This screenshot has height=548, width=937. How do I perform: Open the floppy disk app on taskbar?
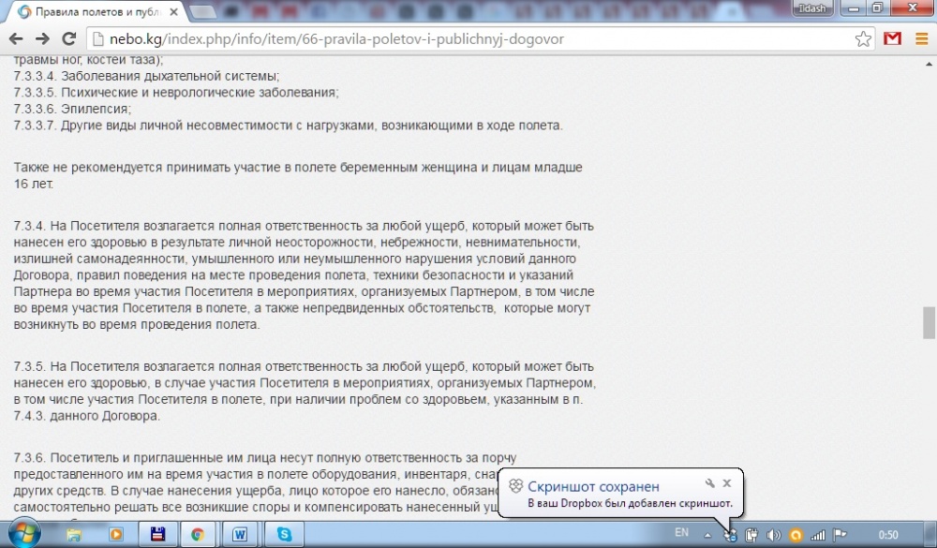click(x=157, y=534)
